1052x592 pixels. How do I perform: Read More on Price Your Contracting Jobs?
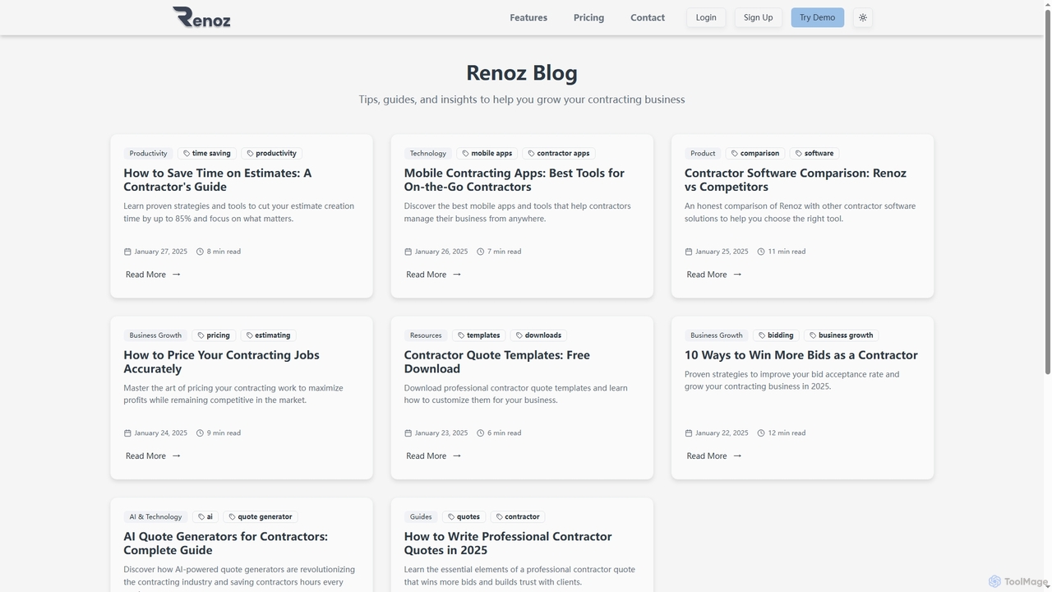(x=153, y=456)
